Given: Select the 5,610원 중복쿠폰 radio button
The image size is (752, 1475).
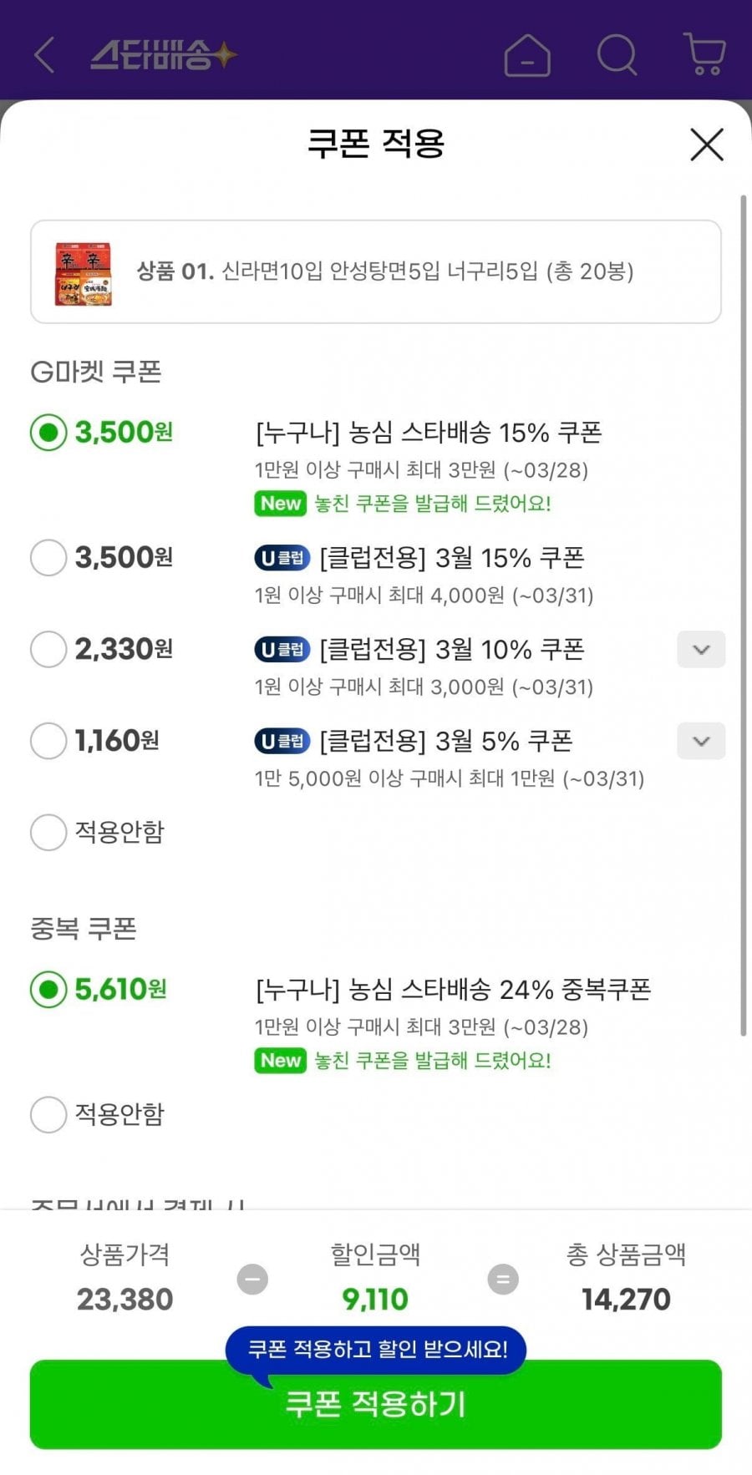Looking at the screenshot, I should click(x=48, y=990).
